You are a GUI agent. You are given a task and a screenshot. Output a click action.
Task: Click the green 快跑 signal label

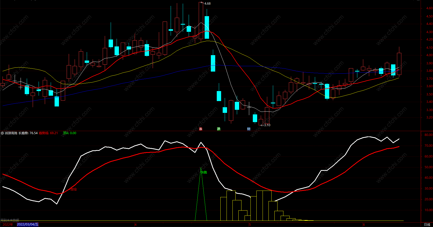204,172
